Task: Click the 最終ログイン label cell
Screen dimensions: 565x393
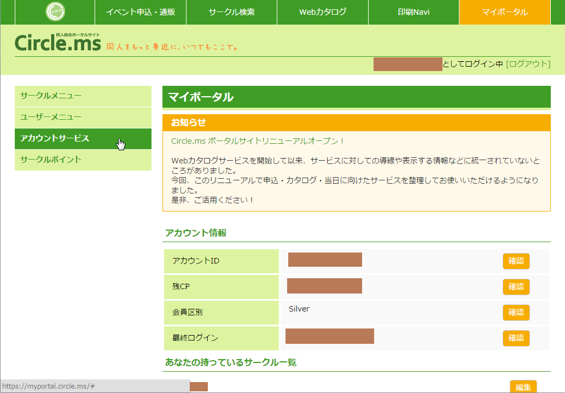Action: (x=222, y=338)
